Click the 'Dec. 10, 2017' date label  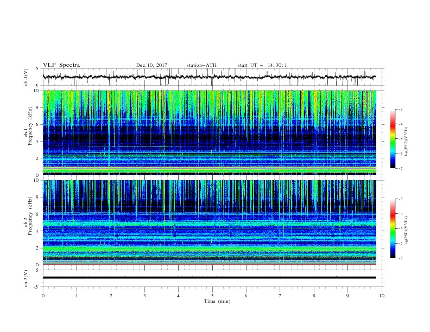151,65
